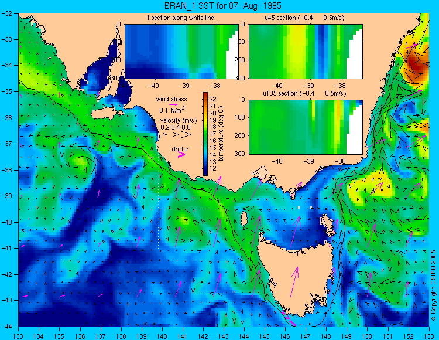Image resolution: width=439 pixels, height=340 pixels.
Task: Click the '0.1 N/m²' legend value
Action: tap(172, 110)
